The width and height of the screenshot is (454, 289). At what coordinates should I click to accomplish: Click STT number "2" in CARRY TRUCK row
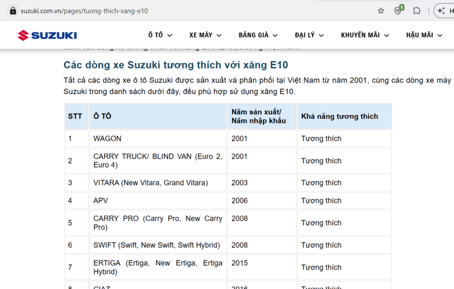pos(70,161)
